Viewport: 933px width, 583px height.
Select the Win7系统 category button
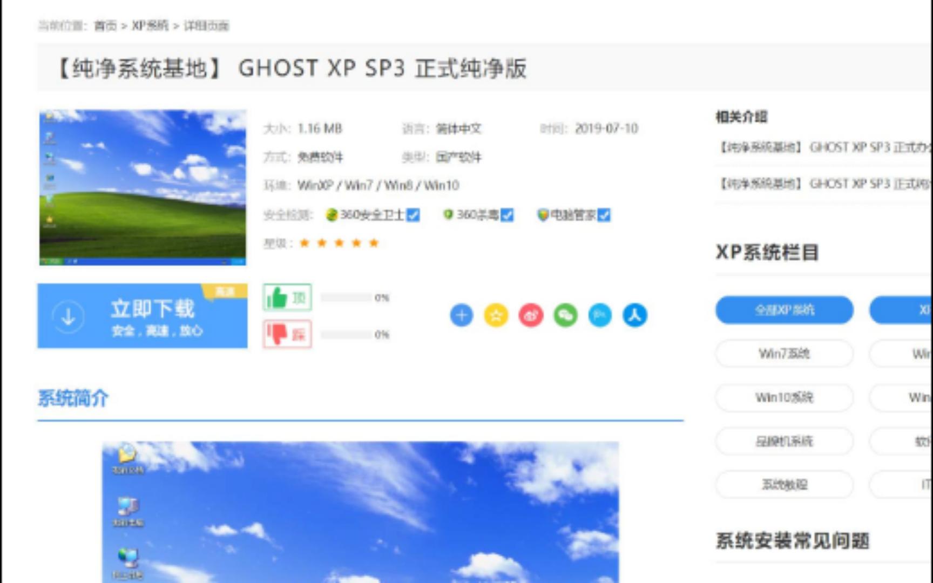coord(785,354)
